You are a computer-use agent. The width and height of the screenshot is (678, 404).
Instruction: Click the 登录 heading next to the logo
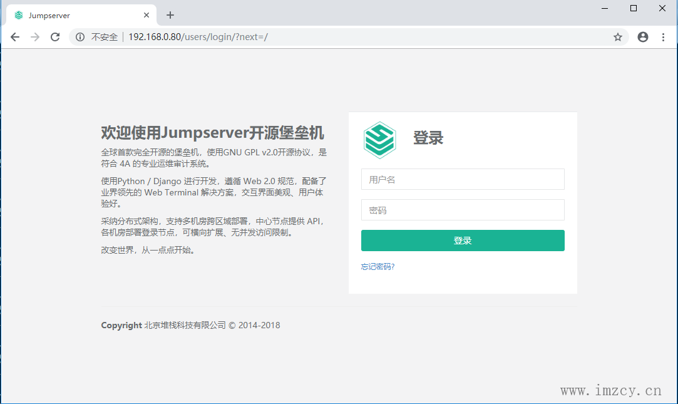428,139
